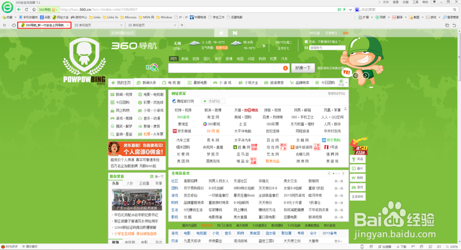Screen dimensions: 461x250
Task: Open the 苏宁易购 link
Action: [x=331, y=140]
